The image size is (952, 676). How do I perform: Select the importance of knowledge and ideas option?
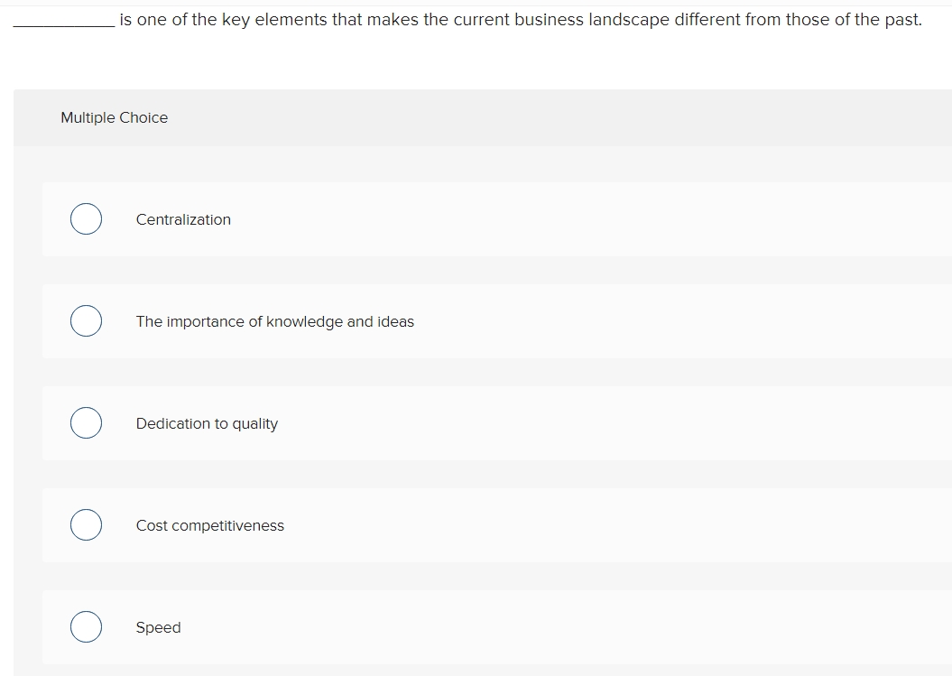pyautogui.click(x=86, y=320)
